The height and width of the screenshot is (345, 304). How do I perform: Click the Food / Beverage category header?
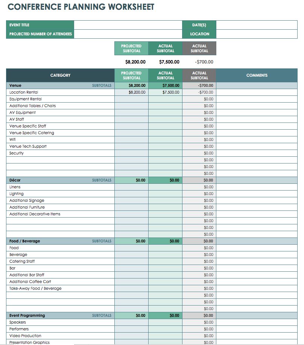pos(25,241)
